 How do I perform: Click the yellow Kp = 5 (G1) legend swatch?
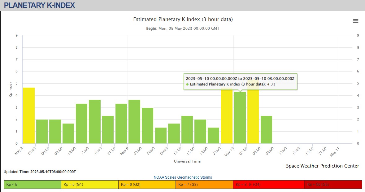(x=90, y=185)
